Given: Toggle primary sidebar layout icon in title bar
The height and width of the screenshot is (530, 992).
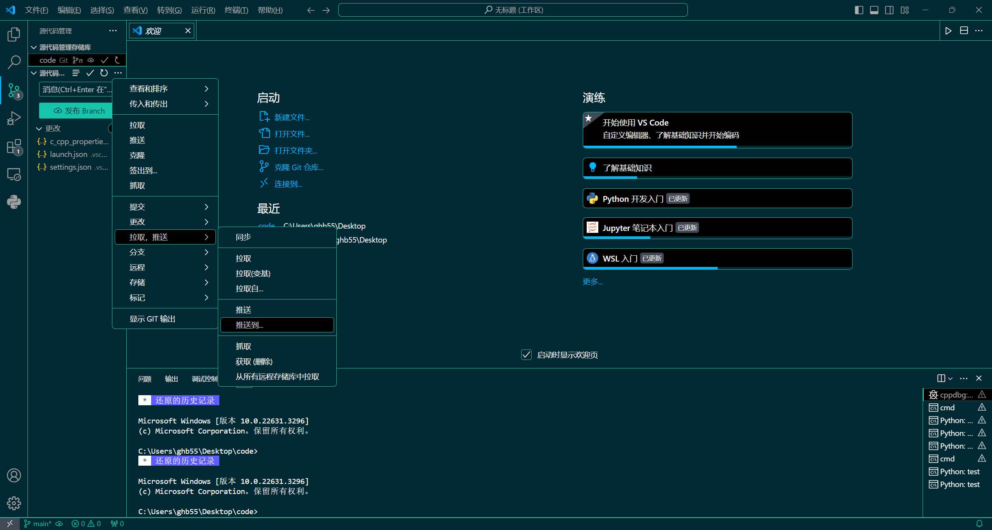Looking at the screenshot, I should coord(859,10).
